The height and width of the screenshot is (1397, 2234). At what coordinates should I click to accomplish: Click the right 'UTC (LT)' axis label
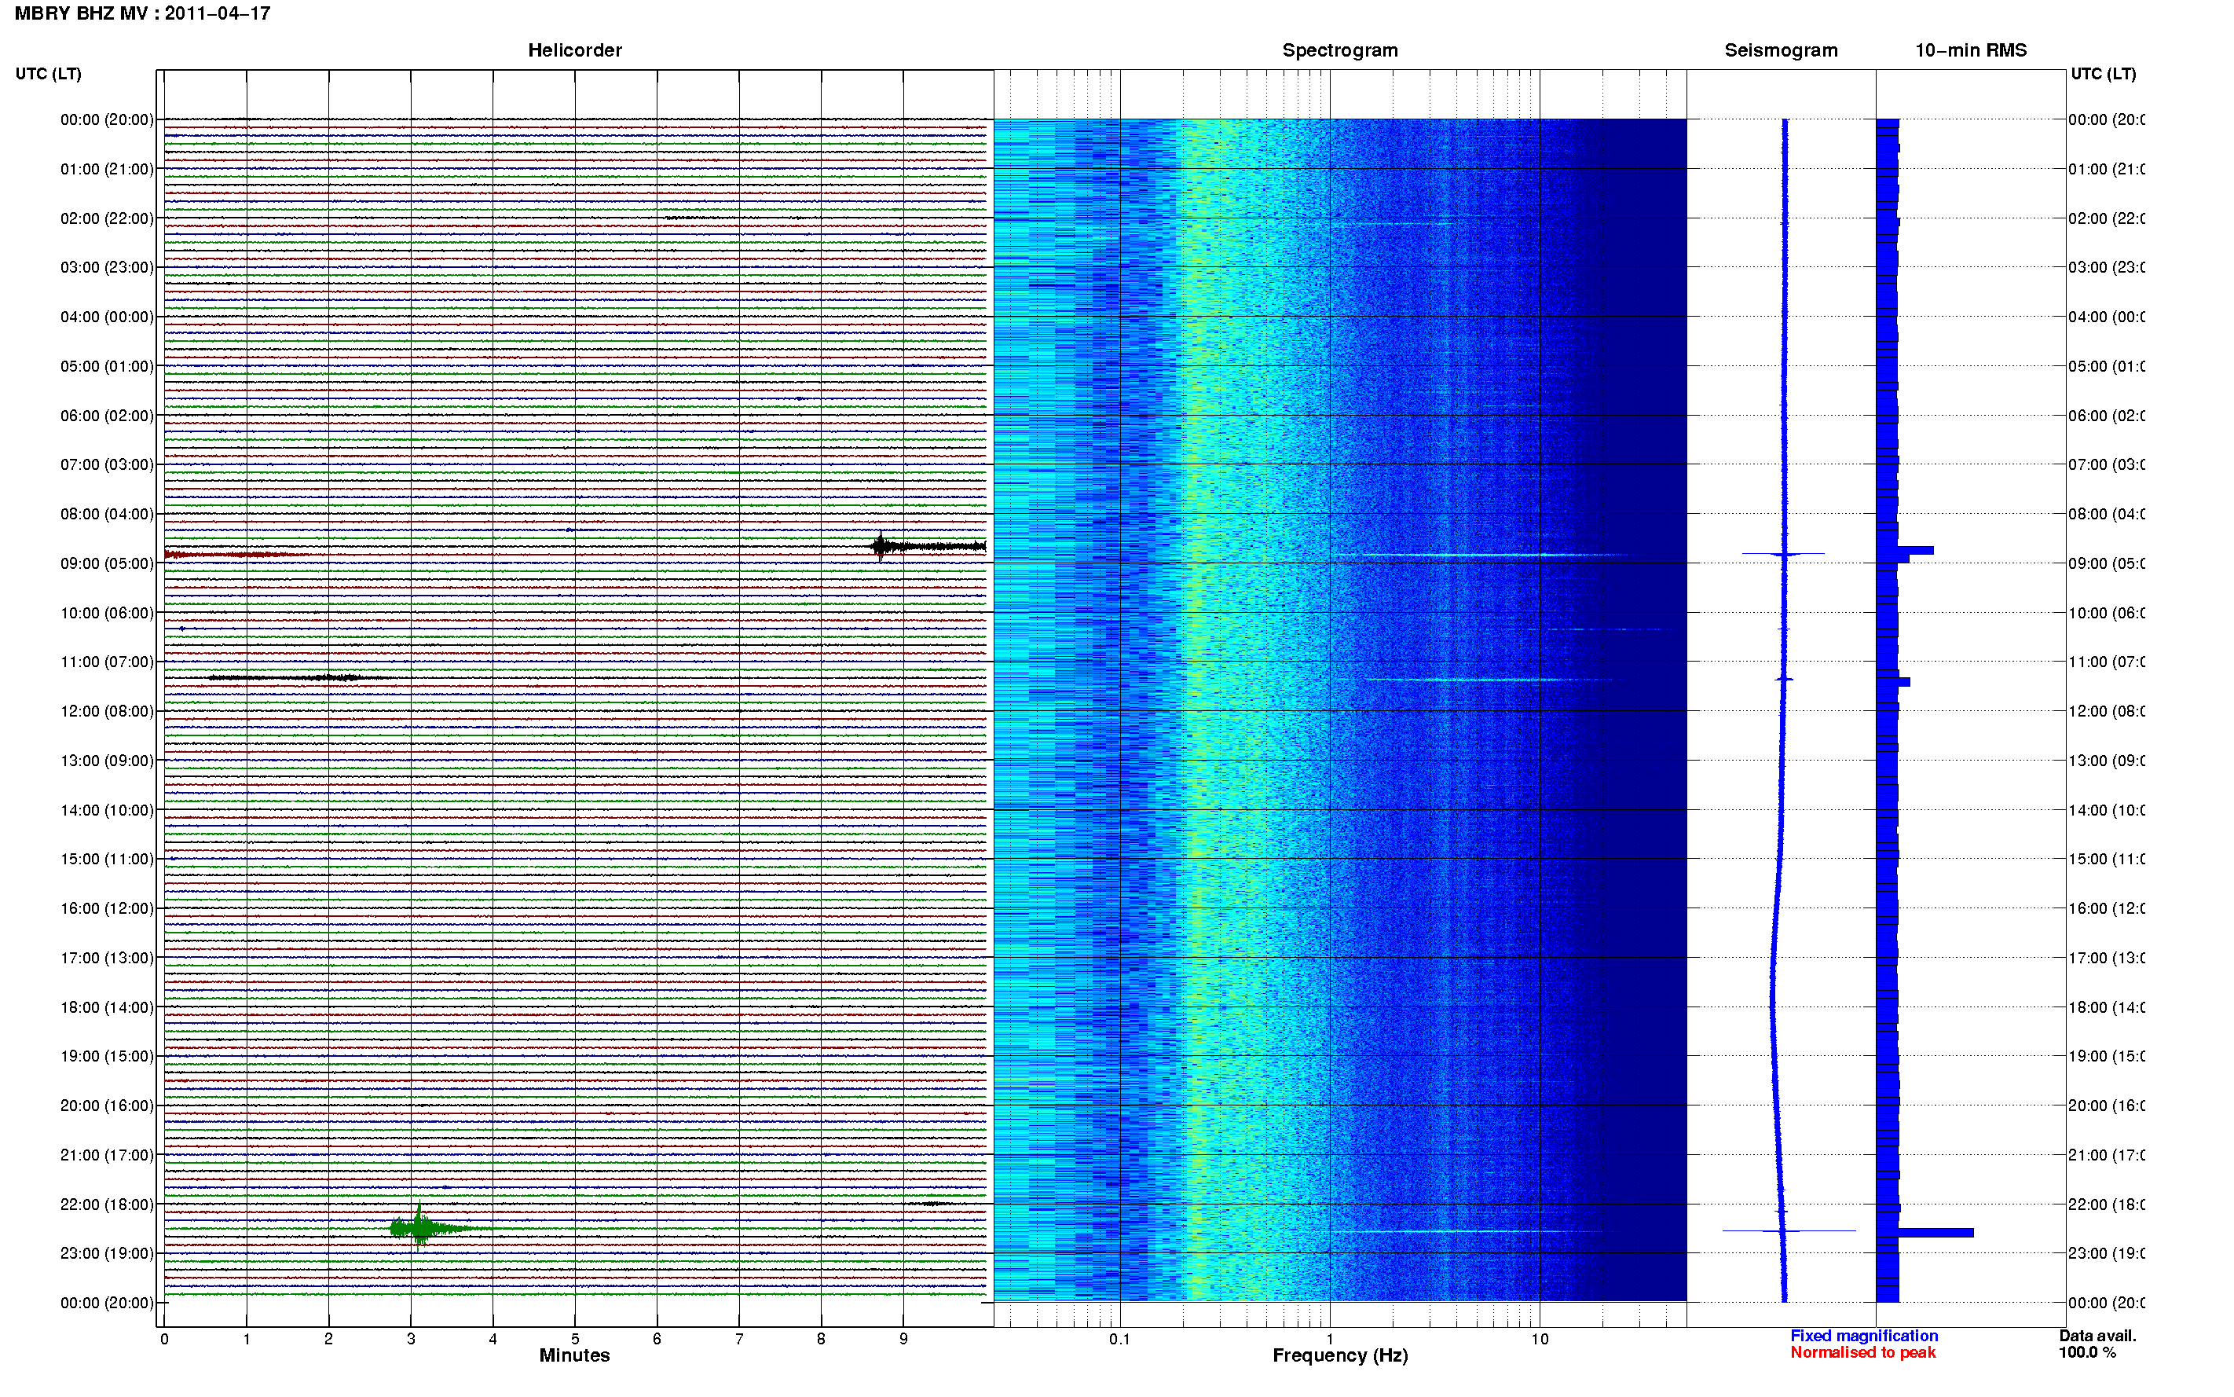pyautogui.click(x=2103, y=74)
